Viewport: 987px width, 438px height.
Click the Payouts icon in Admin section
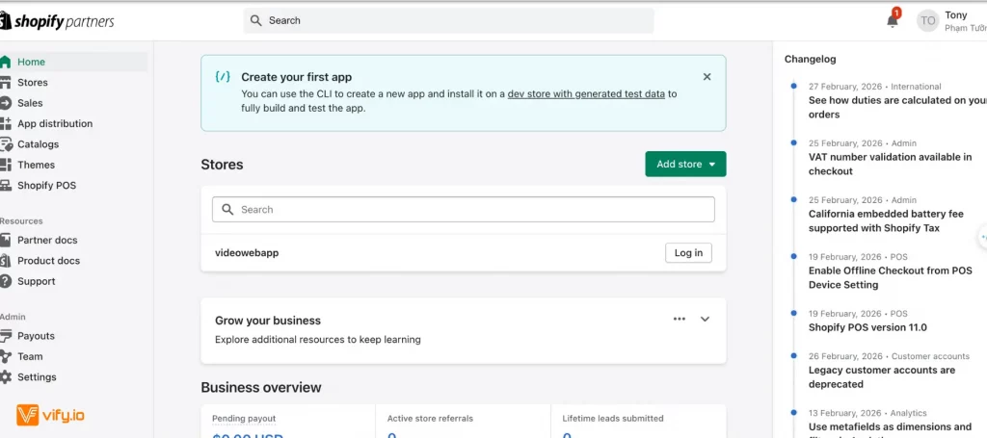click(x=5, y=336)
